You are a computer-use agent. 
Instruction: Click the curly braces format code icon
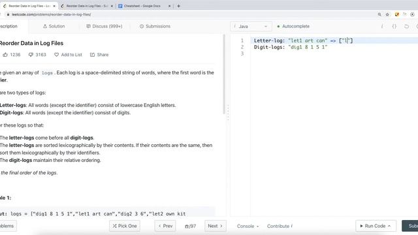tap(394, 26)
